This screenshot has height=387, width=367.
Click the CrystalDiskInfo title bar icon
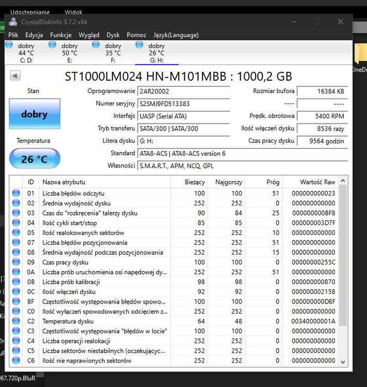(x=13, y=22)
